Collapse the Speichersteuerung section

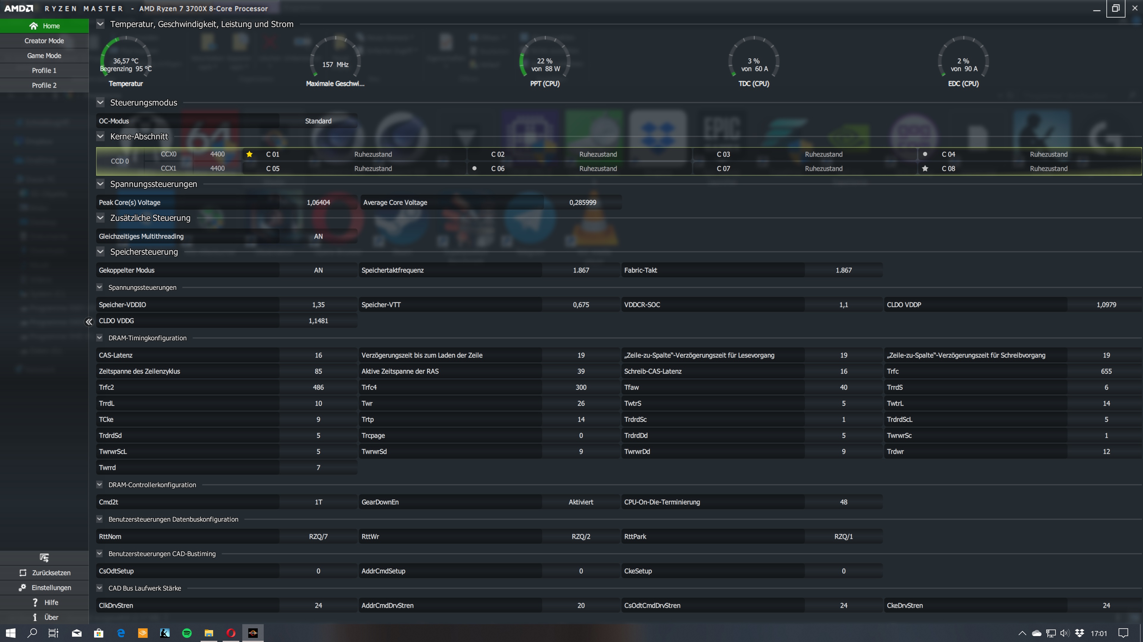coord(100,252)
